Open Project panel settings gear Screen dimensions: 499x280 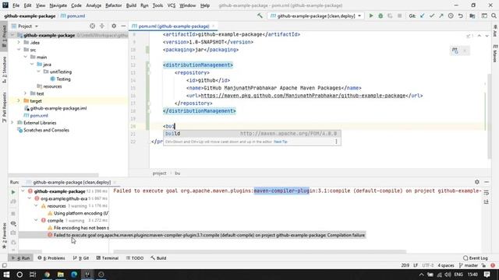(114, 26)
